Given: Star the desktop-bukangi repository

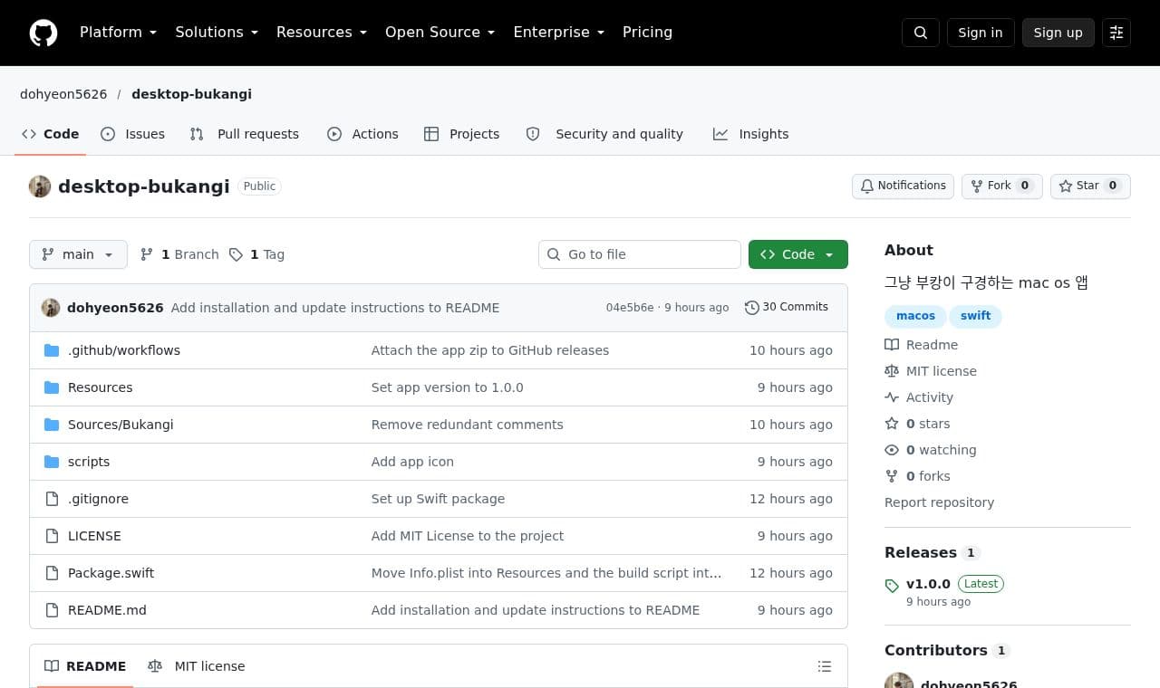Looking at the screenshot, I should tap(1090, 186).
